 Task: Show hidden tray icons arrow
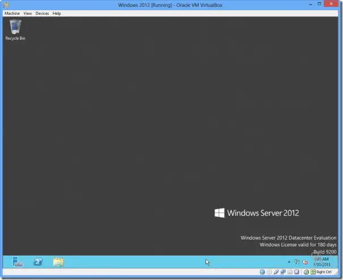(x=289, y=262)
